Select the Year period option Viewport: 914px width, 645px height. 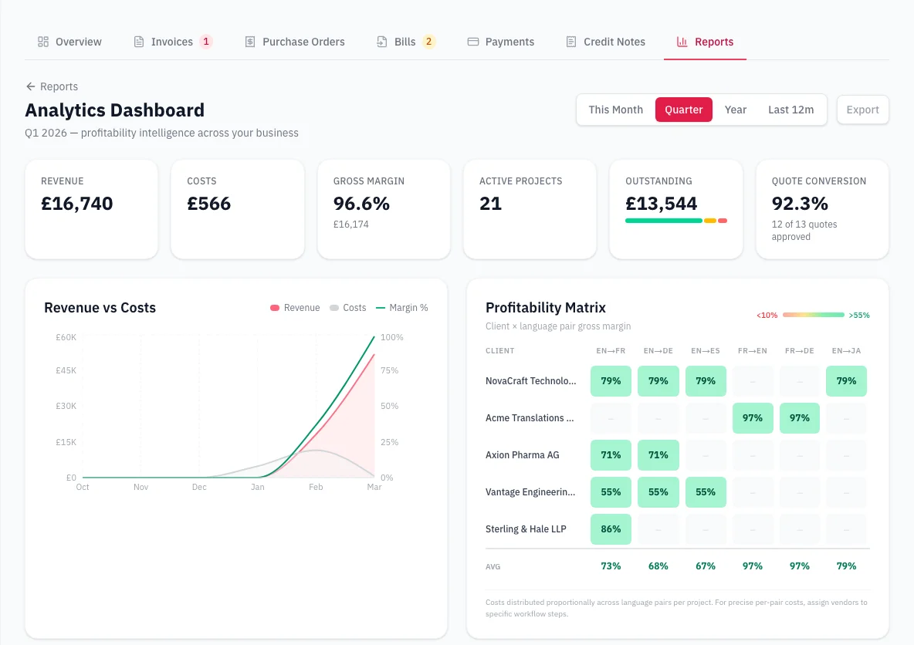735,110
